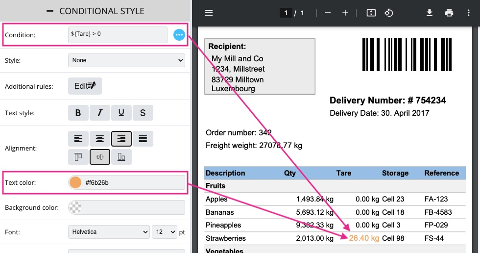This screenshot has height=253, width=480.
Task: Toggle bold text style
Action: 78,113
